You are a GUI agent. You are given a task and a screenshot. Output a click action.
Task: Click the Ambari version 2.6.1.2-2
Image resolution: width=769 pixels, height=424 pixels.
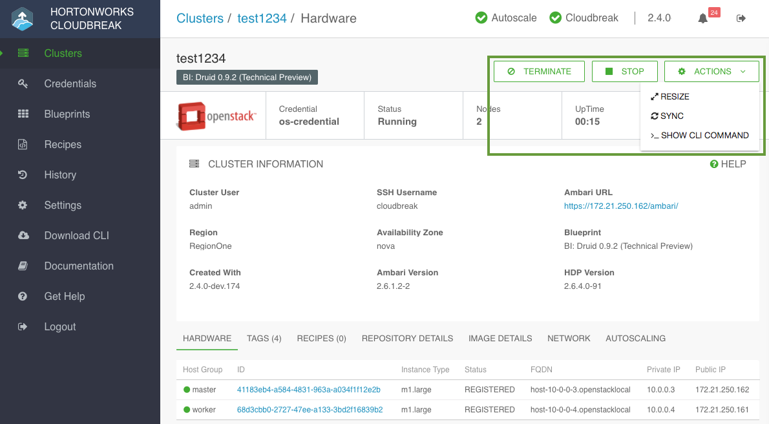point(394,286)
